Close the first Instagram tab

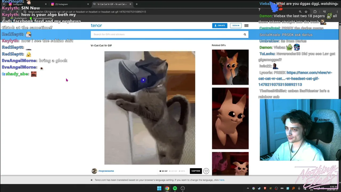point(46,4)
